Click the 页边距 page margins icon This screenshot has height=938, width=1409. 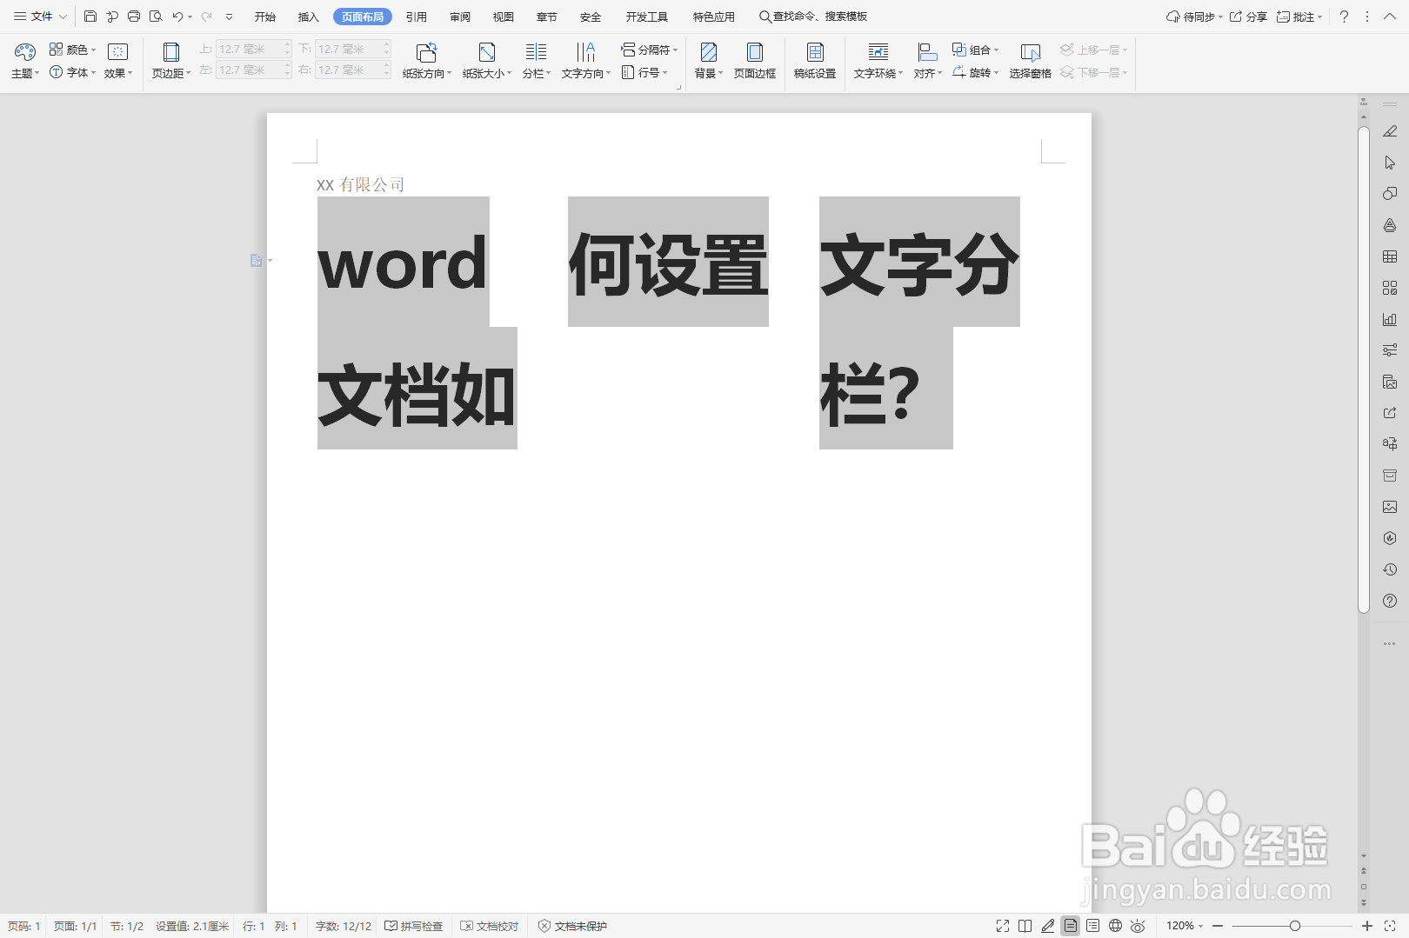pyautogui.click(x=170, y=61)
